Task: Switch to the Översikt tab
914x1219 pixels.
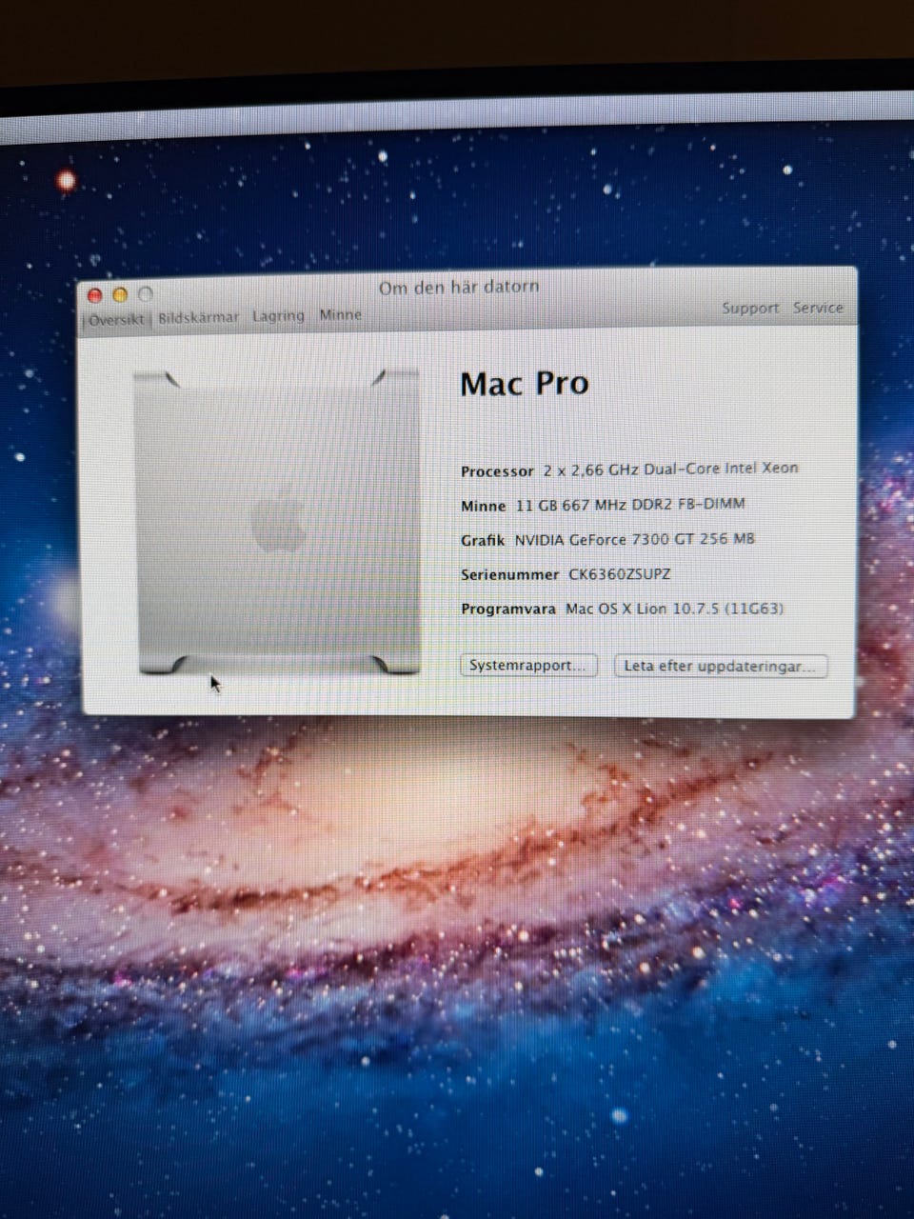Action: [116, 320]
